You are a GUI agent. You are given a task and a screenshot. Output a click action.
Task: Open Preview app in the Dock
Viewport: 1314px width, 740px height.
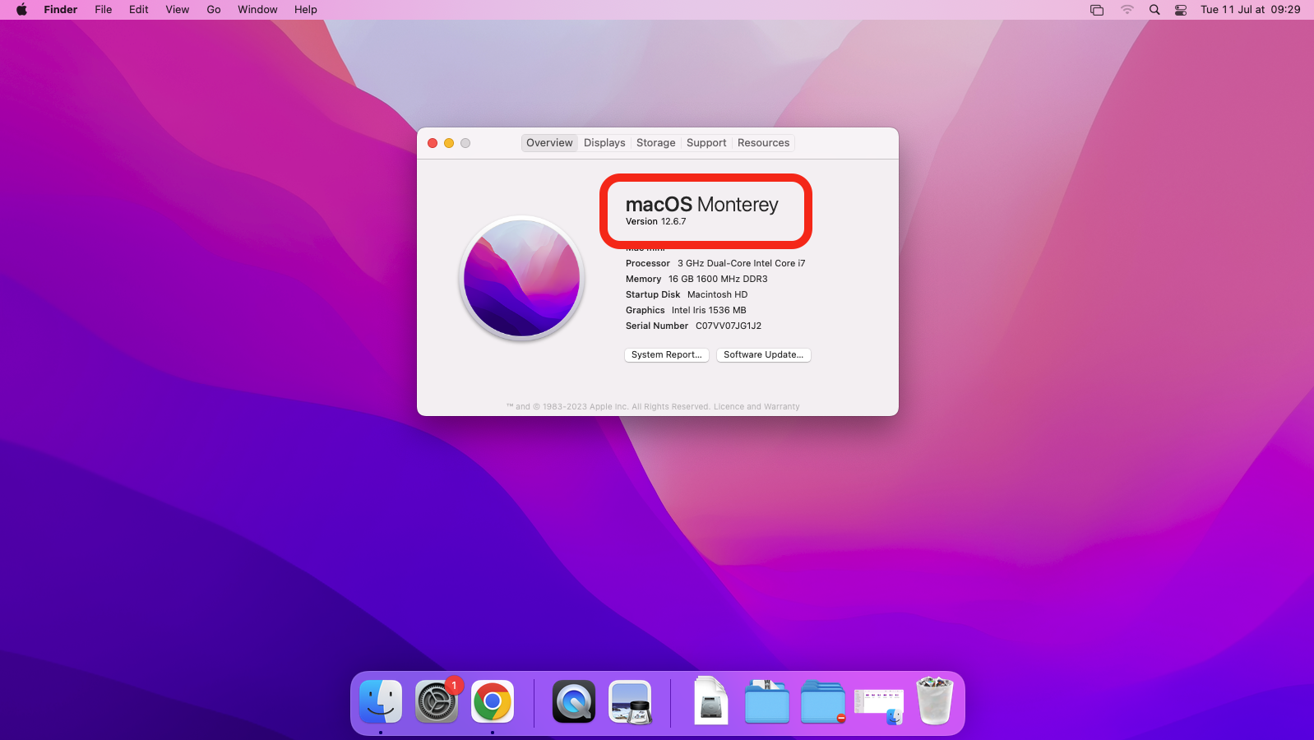click(x=630, y=701)
